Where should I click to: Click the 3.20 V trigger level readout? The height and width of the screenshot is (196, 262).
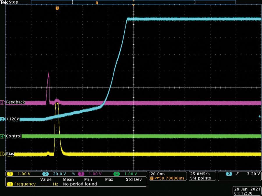tap(253, 174)
